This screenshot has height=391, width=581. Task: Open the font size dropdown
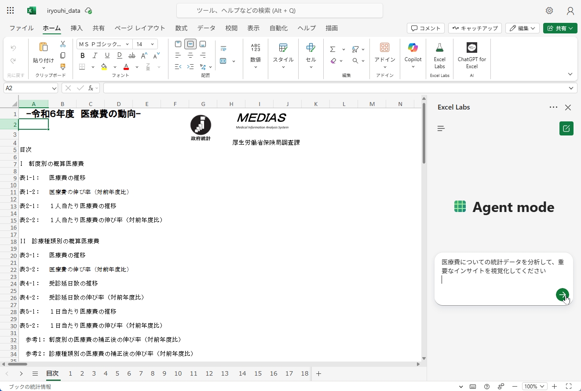coord(152,44)
